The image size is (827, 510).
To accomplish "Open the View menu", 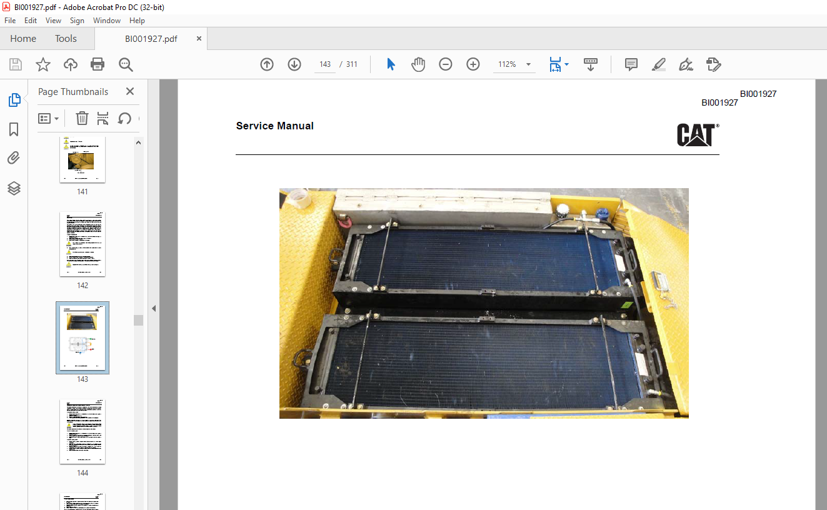I will point(53,21).
